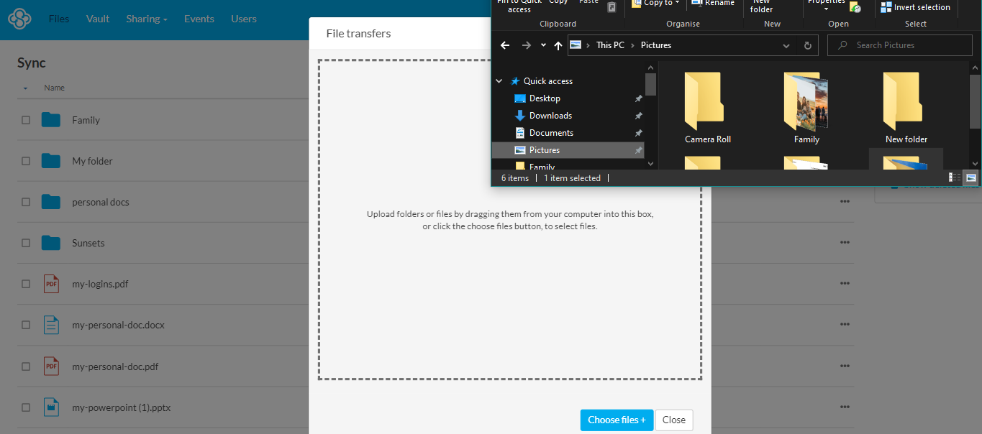Open the Sunsets folder icon
The width and height of the screenshot is (982, 434).
[x=51, y=243]
